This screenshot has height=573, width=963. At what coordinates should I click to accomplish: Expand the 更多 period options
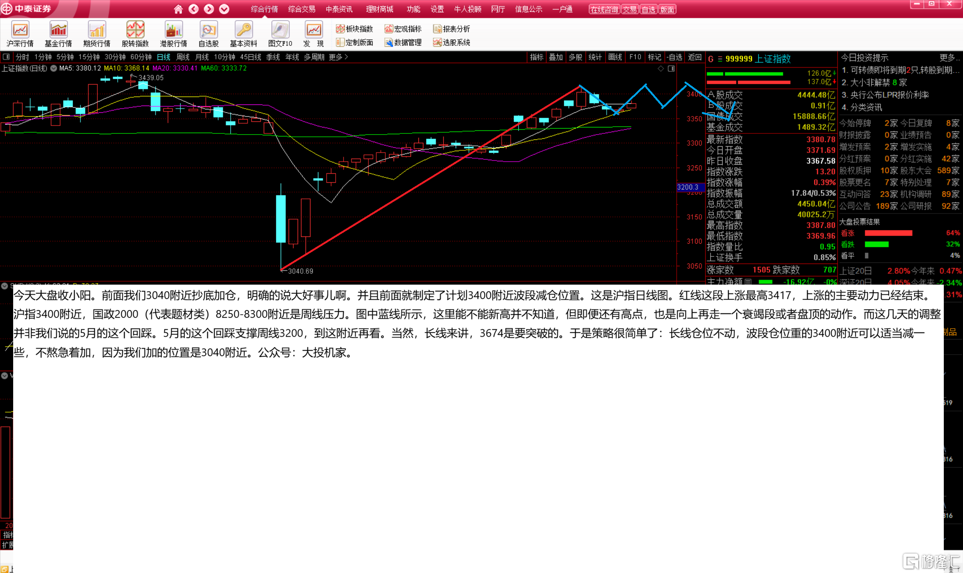(339, 57)
